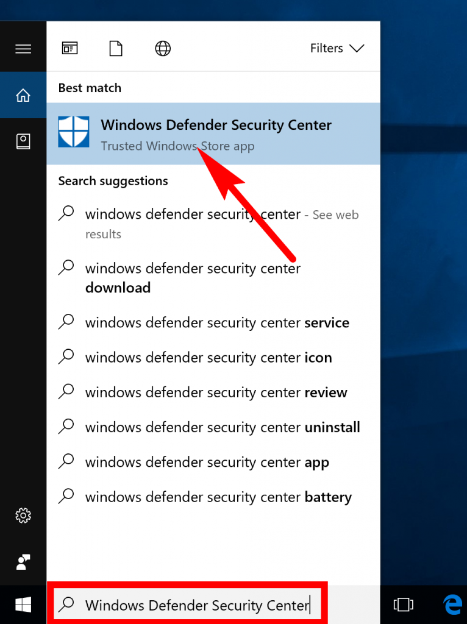Select the Home icon in sidebar

click(x=23, y=95)
